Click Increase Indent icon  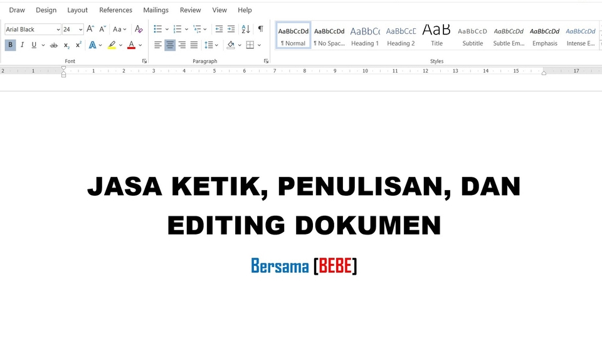click(x=231, y=29)
